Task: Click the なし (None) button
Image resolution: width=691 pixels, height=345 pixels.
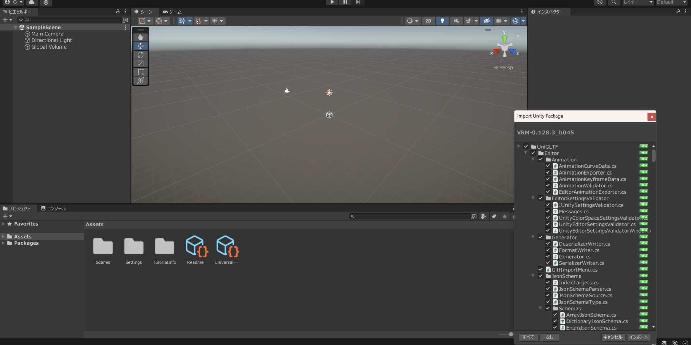Action: point(550,337)
